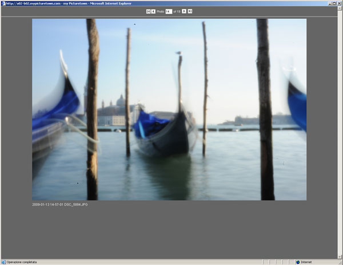Click the vertical scrollbar down arrow
343x265 pixels.
pos(340,256)
